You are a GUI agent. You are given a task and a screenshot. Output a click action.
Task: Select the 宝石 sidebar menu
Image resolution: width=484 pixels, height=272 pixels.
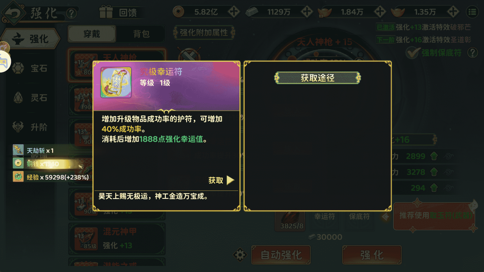point(31,68)
